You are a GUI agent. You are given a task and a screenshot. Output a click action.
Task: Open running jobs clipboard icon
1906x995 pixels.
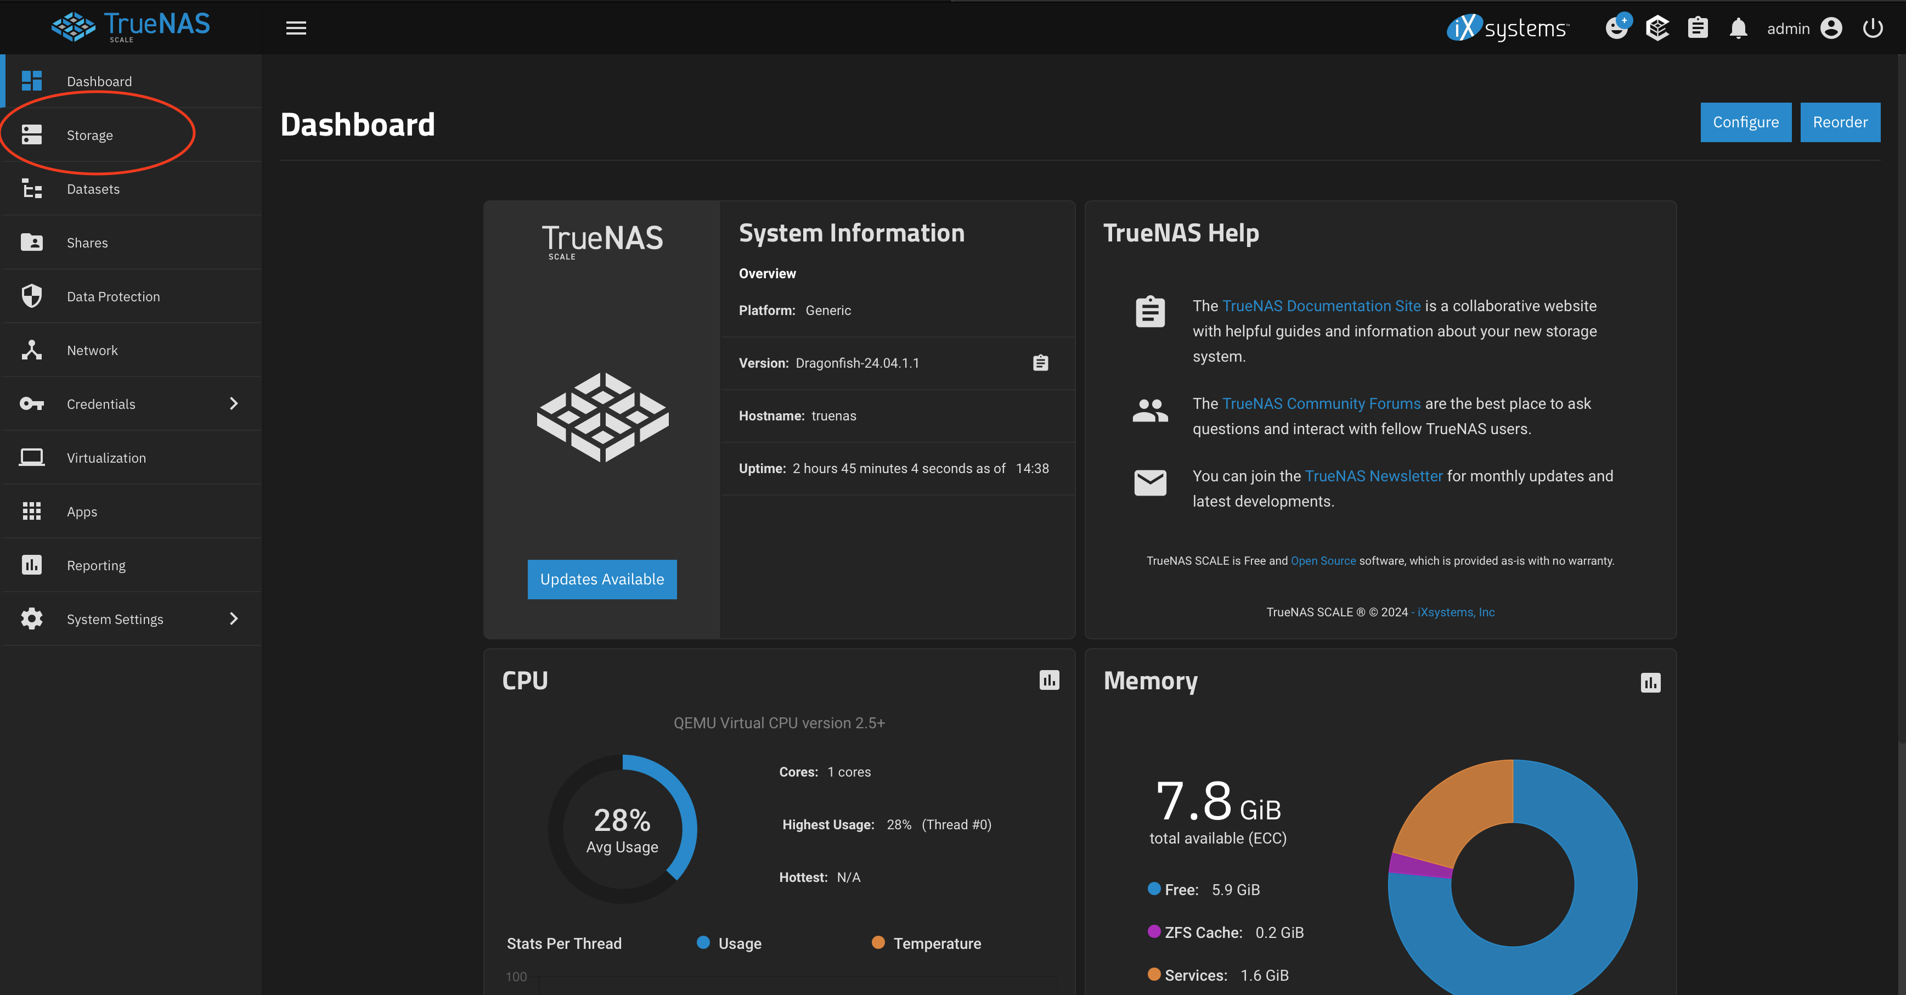1698,27
